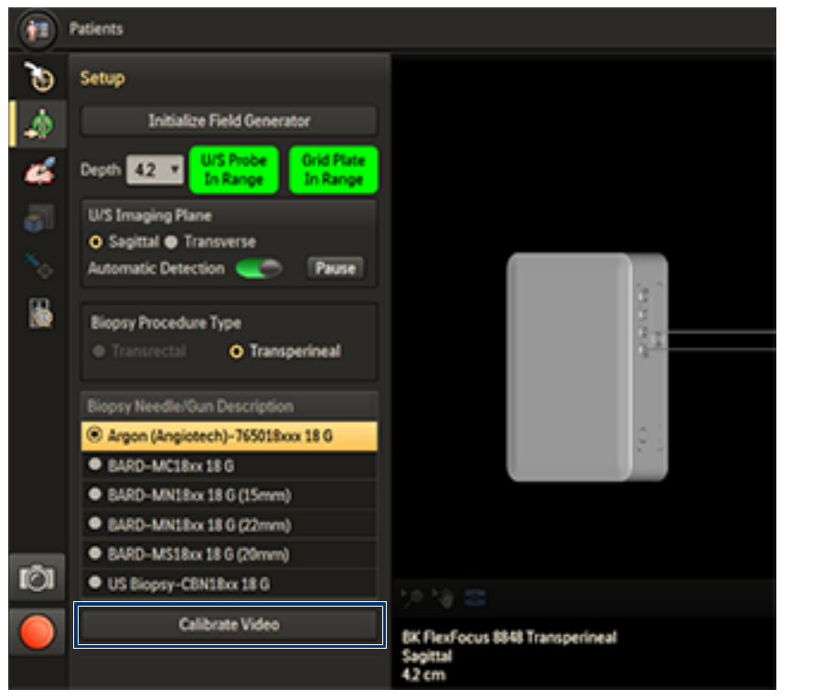Click Grid Plate In Range indicator
This screenshot has height=700, width=823.
pyautogui.click(x=333, y=169)
